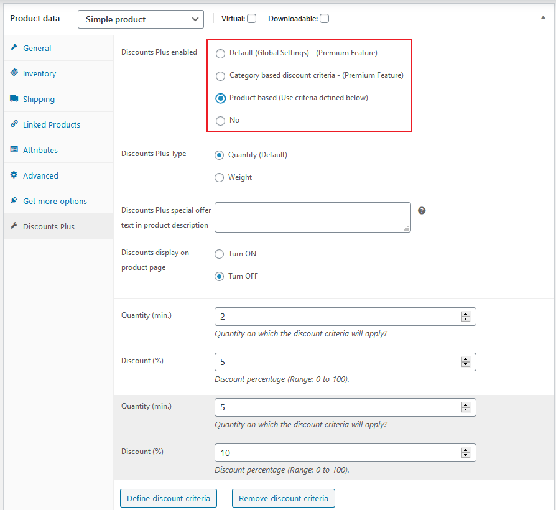
Task: Click the General tab wrench icon
Action: (x=14, y=47)
